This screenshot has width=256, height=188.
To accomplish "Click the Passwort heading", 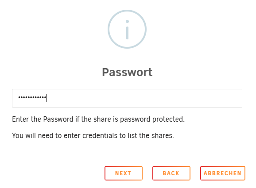I will point(127,72).
